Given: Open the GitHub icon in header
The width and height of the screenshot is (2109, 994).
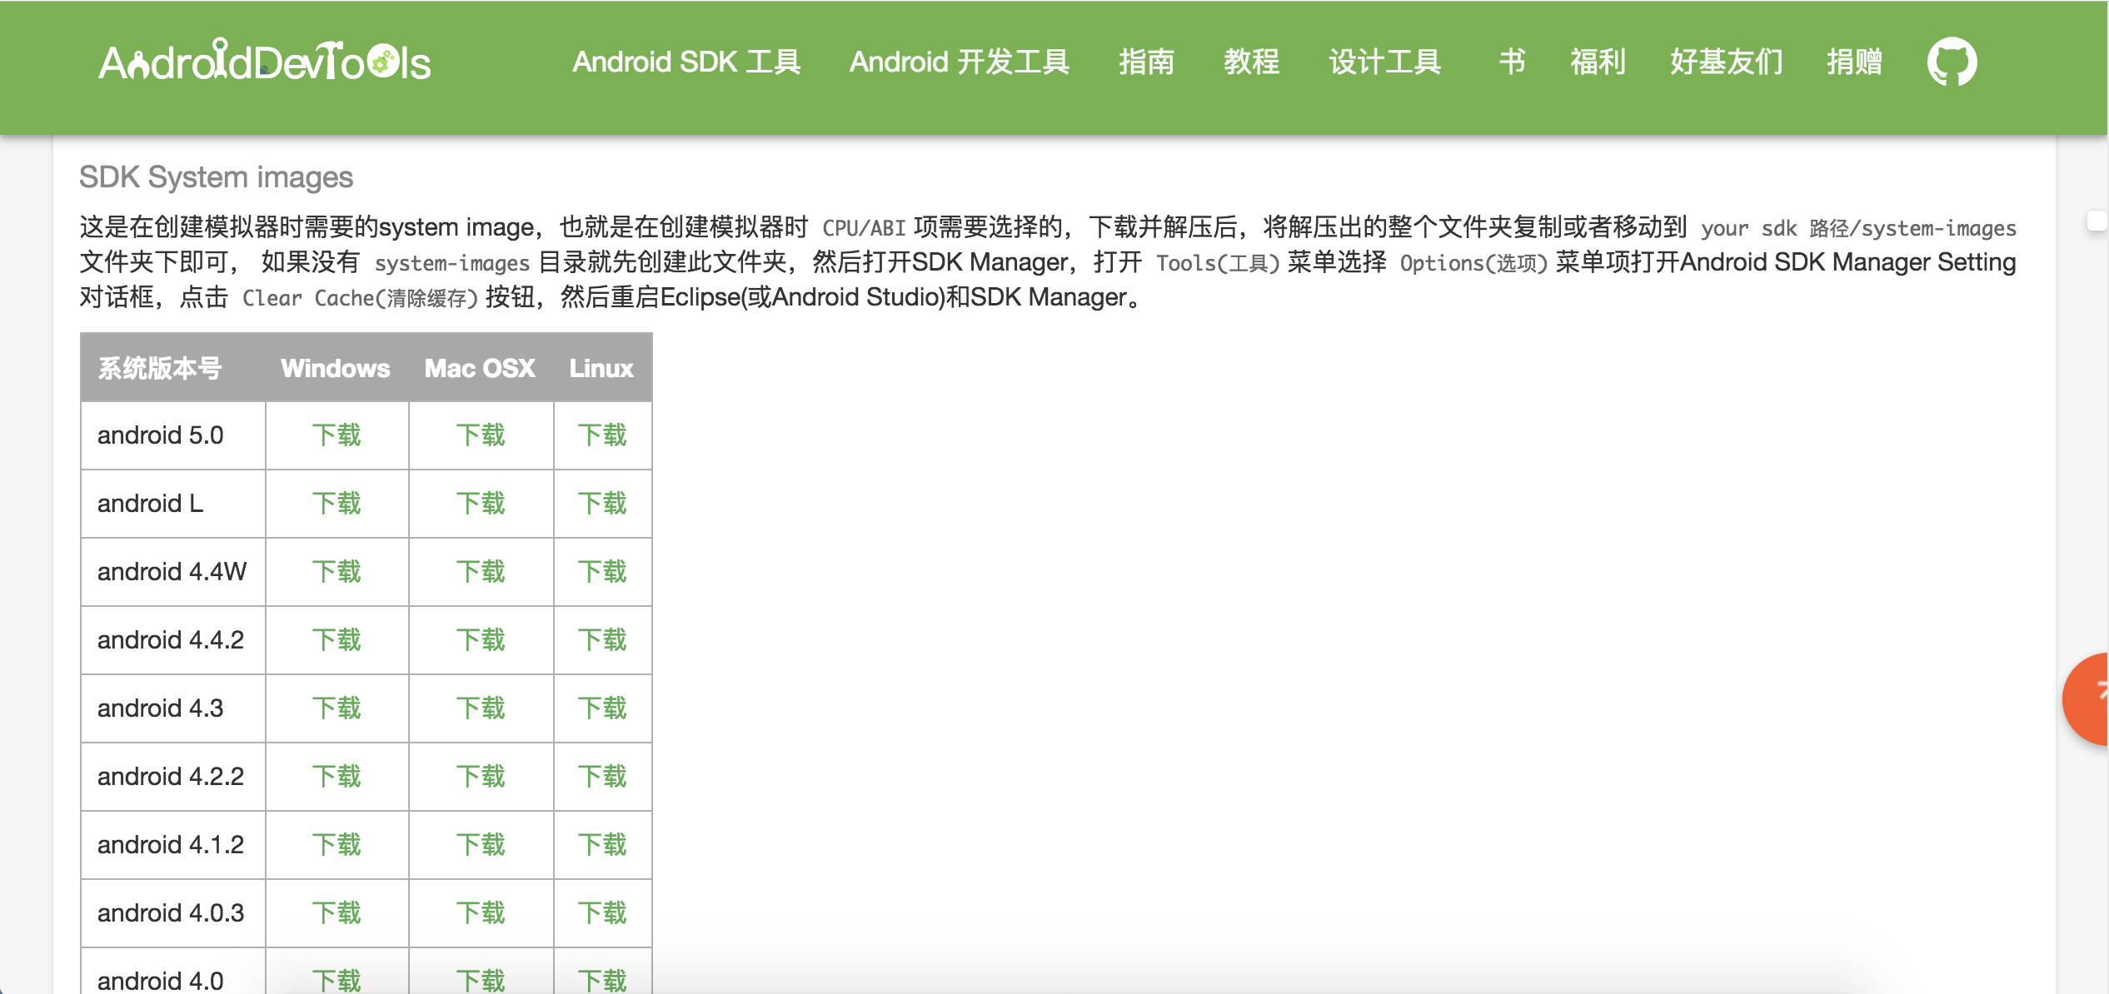Looking at the screenshot, I should tap(1952, 62).
